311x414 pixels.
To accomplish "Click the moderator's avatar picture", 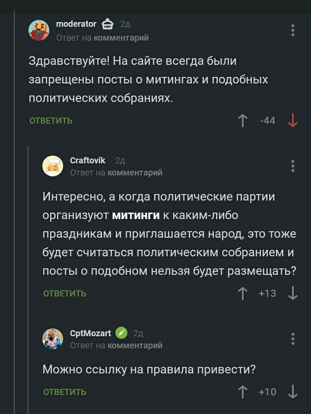I will pos(39,31).
